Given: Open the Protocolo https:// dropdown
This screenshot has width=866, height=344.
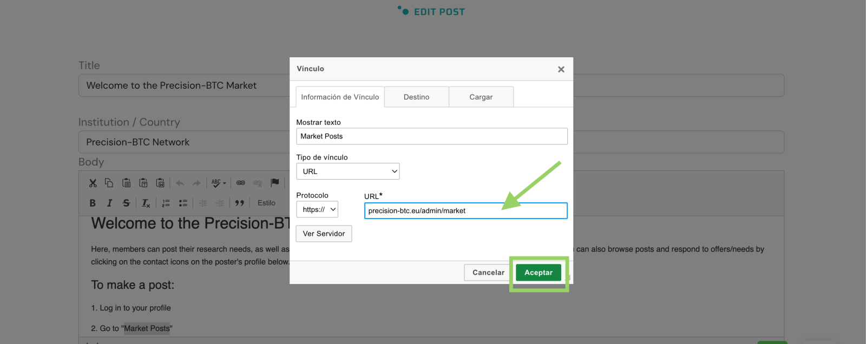Looking at the screenshot, I should 317,209.
